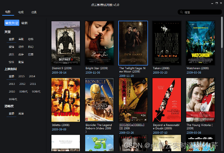The image size is (224, 153).
Task: Switch to the 电影 tab
Action: pos(8,12)
